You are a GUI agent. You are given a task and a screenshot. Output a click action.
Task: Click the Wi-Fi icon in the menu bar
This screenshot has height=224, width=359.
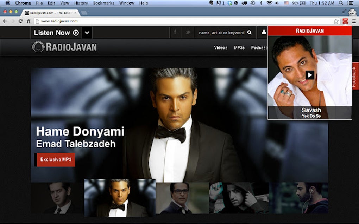pos(269,3)
